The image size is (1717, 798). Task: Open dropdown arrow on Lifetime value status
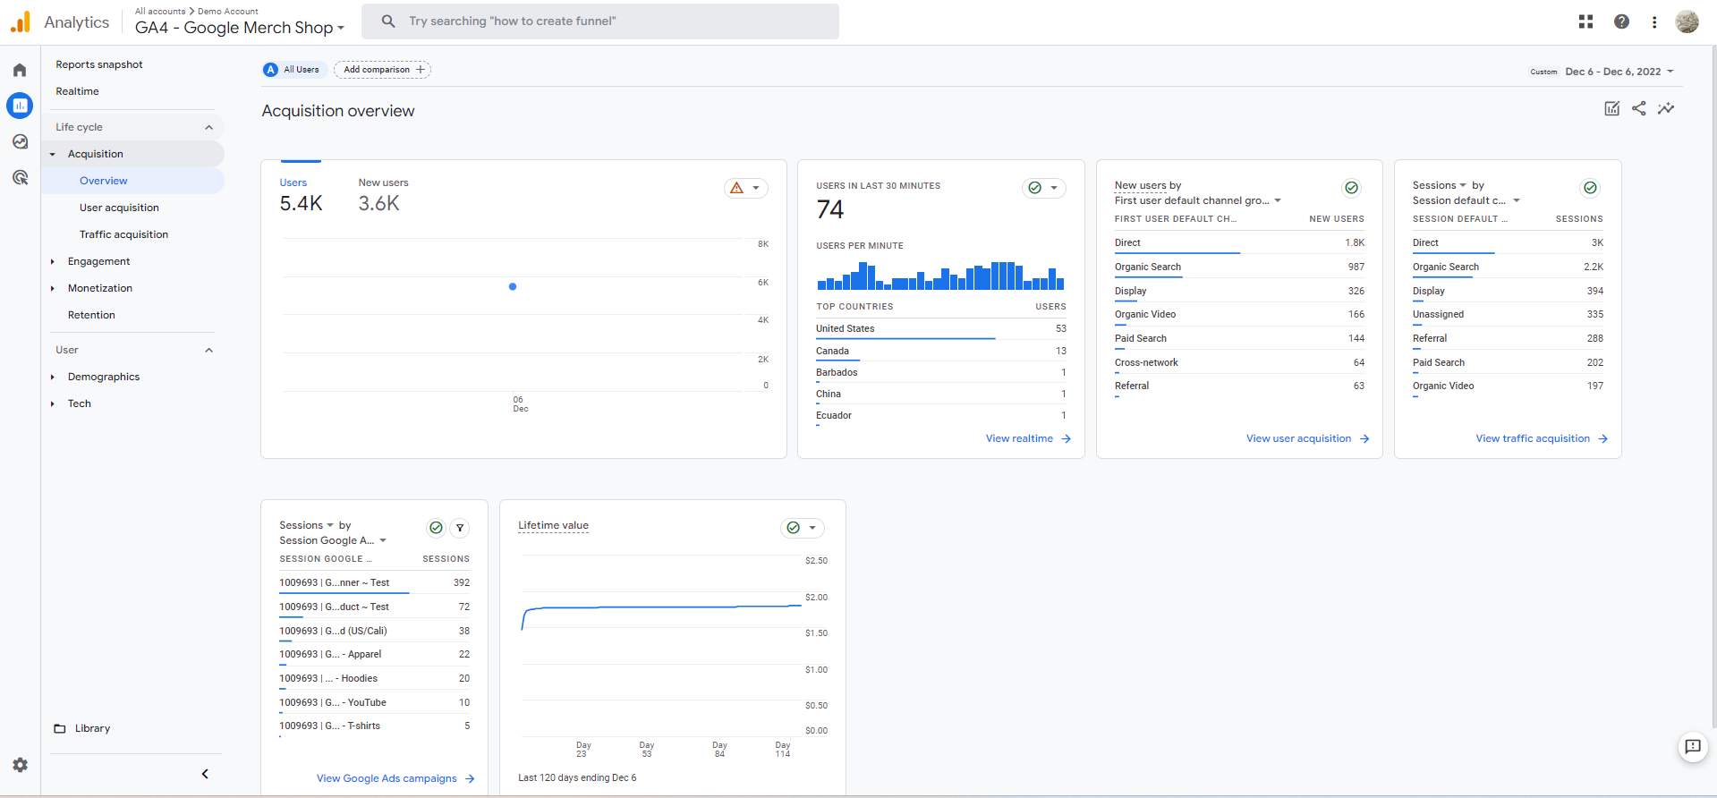(x=812, y=528)
